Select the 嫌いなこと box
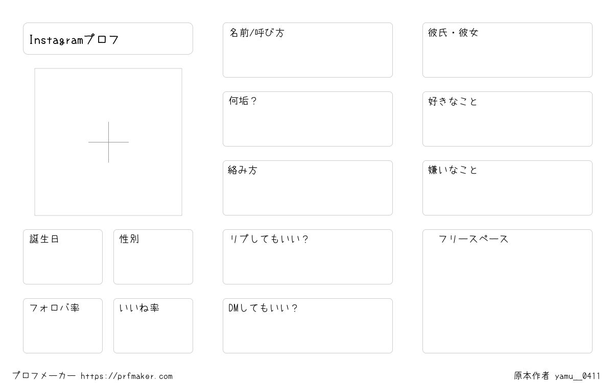Viewport: 613px width, 383px height. point(507,188)
